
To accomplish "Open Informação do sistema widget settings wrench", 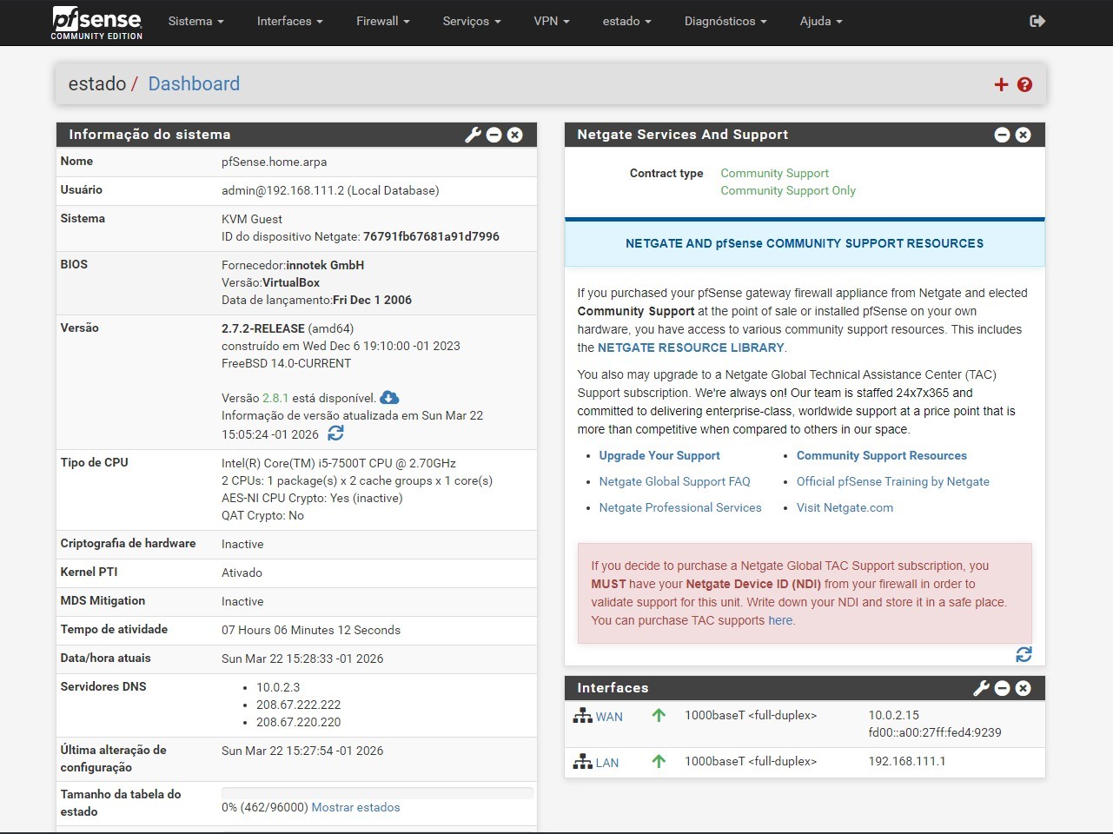I will (x=472, y=135).
